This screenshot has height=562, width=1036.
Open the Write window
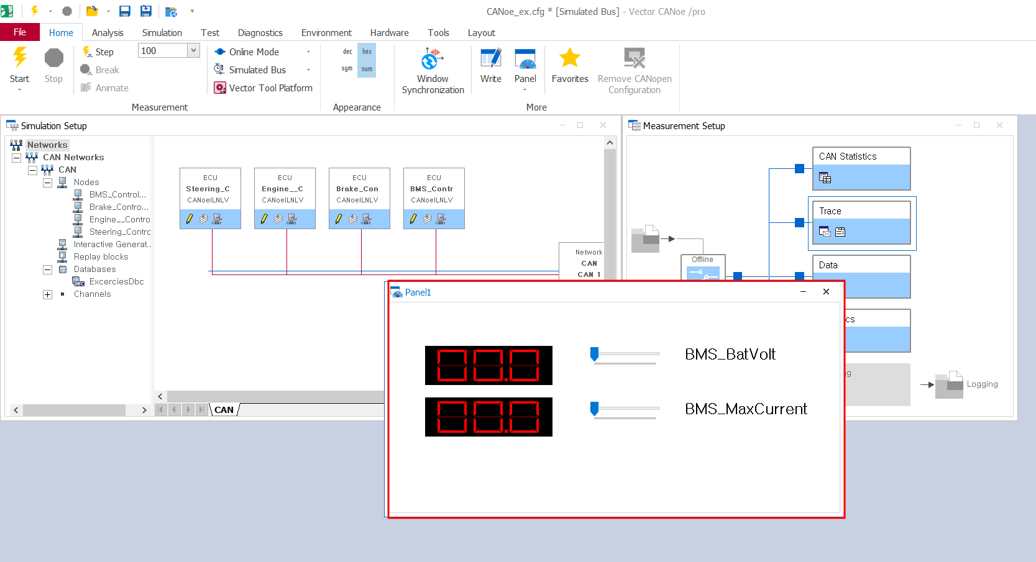click(x=490, y=65)
